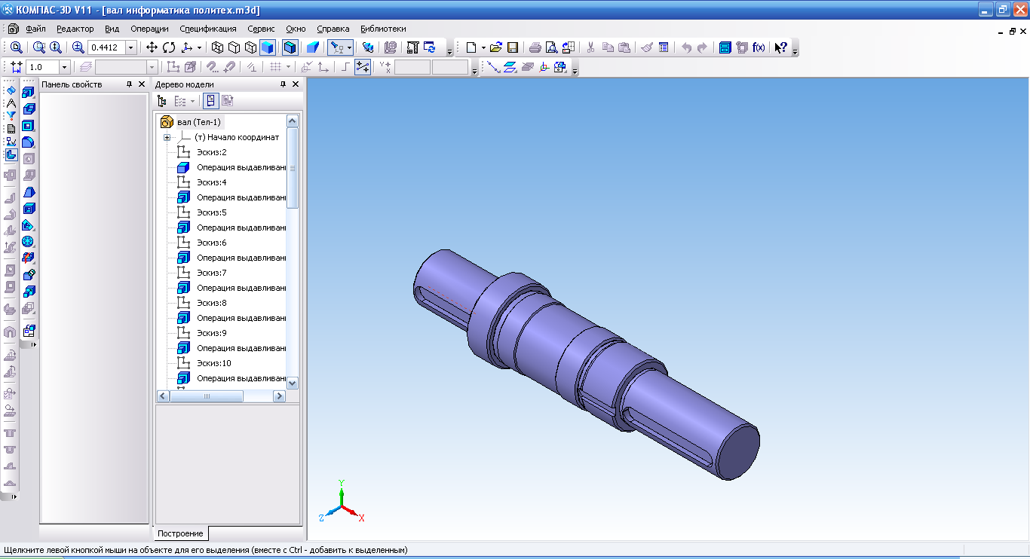
Task: Open the current step 1.0 dropdown
Action: pos(64,67)
